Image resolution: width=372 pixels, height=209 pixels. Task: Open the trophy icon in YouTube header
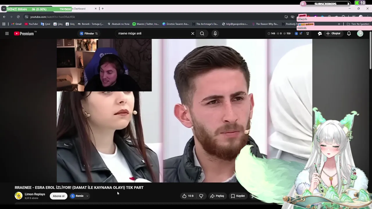tap(307, 33)
